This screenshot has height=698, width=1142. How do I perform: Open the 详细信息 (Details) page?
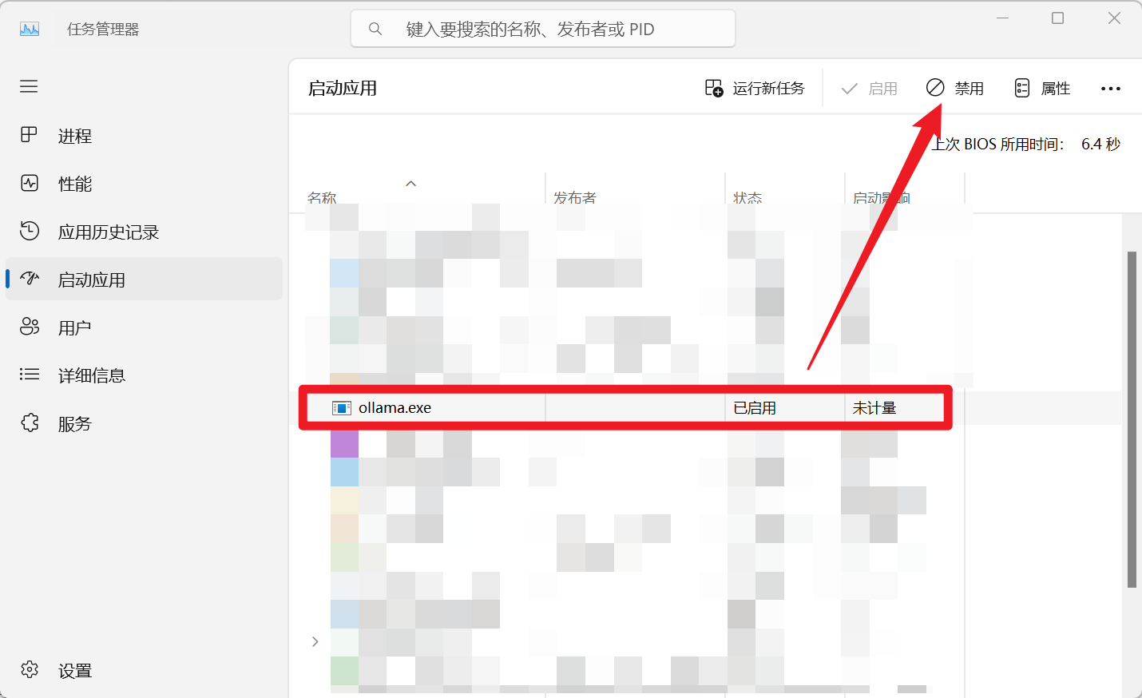[91, 376]
